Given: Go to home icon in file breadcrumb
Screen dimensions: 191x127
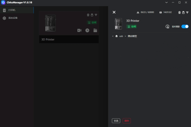Looking at the screenshot, I should (x=117, y=36).
